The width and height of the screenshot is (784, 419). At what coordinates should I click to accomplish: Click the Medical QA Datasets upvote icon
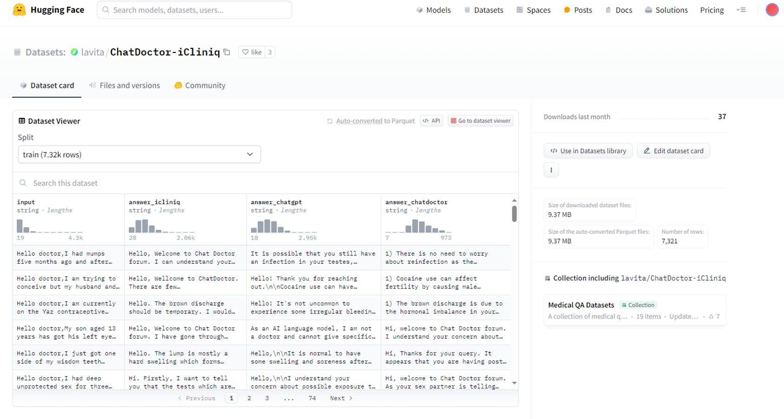(x=711, y=316)
